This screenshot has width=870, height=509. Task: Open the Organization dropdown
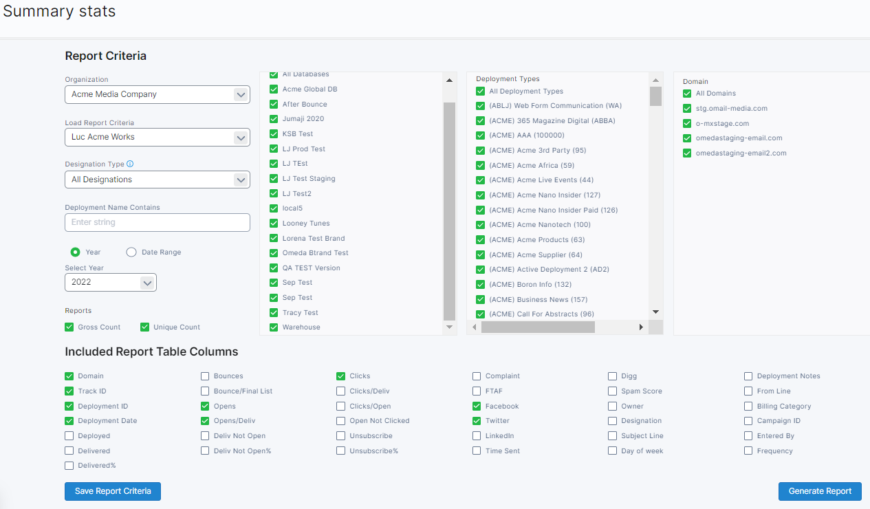157,94
